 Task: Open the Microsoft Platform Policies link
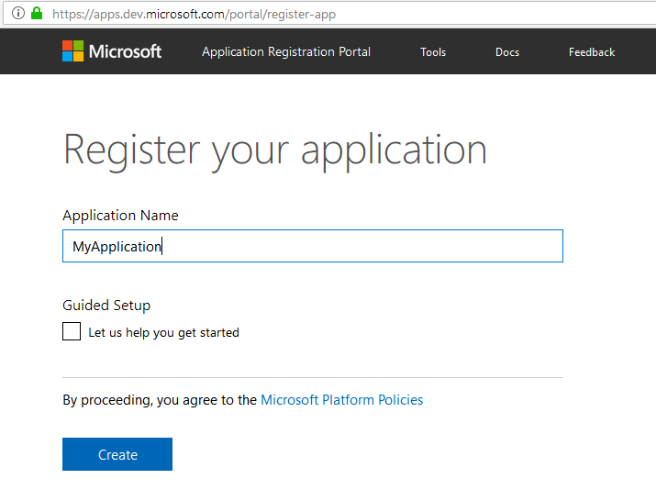click(342, 400)
